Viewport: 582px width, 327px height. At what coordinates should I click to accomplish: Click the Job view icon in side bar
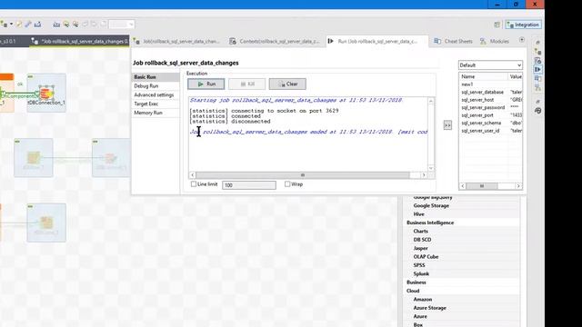coord(537,52)
